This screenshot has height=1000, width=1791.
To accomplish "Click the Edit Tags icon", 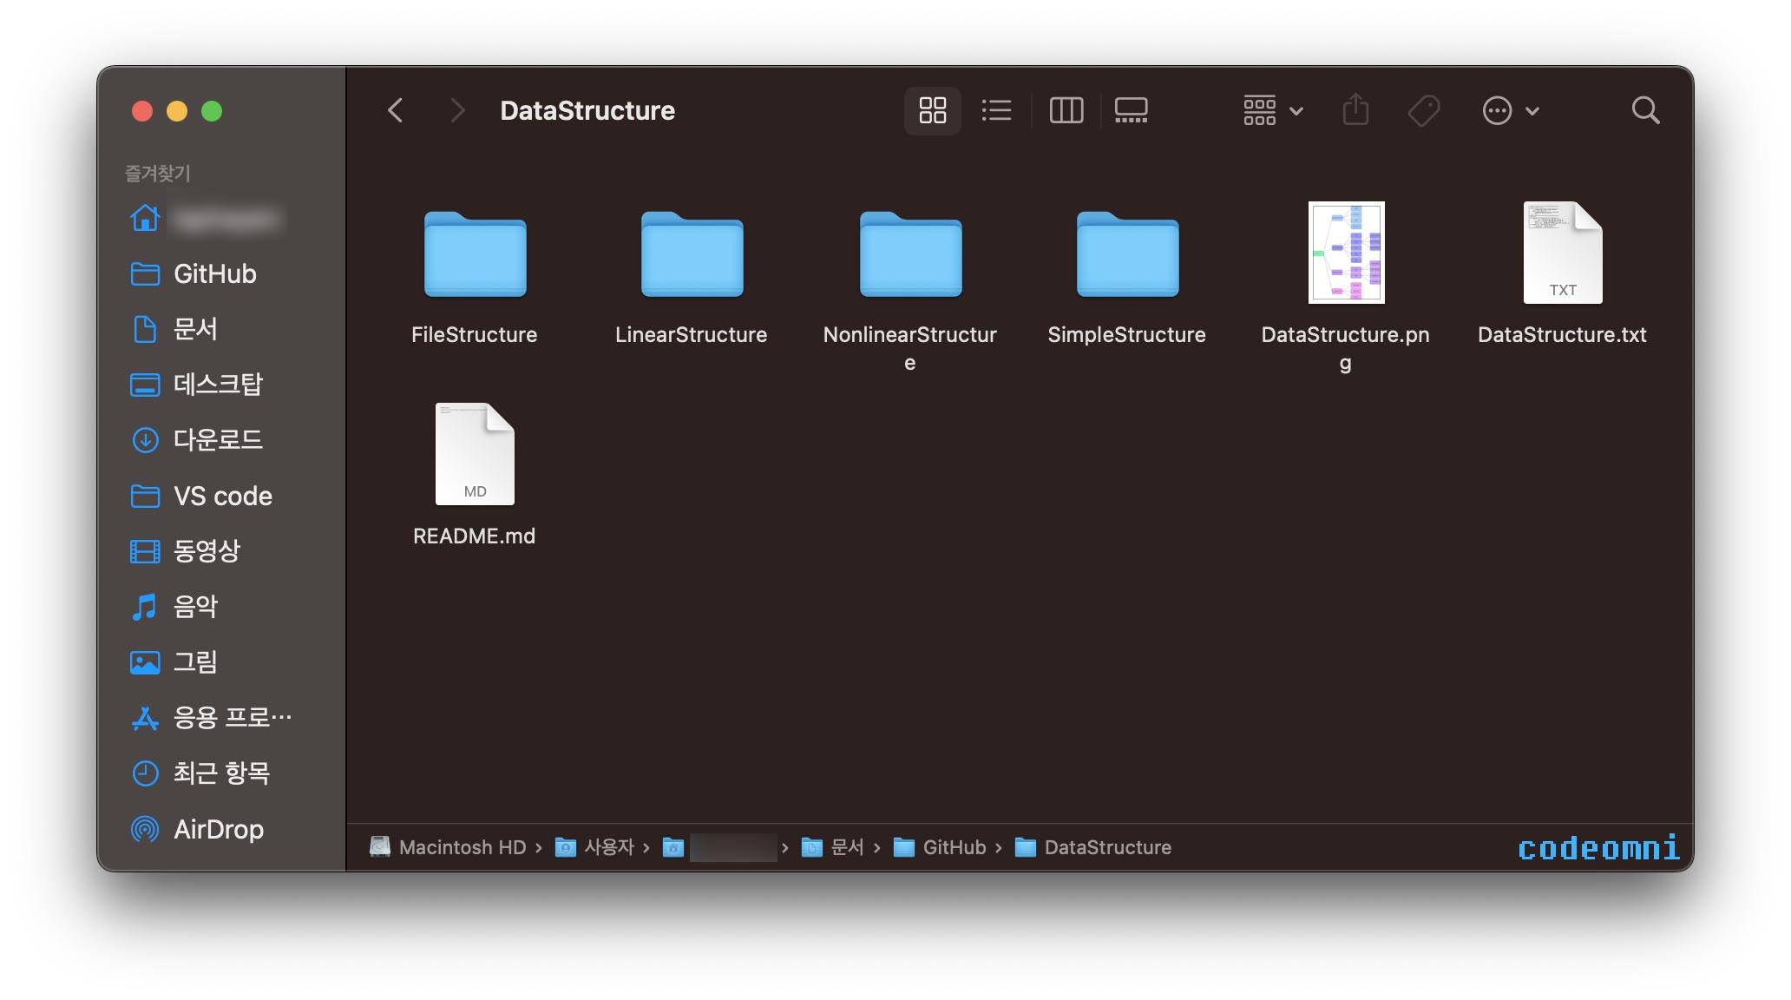I will tap(1423, 110).
